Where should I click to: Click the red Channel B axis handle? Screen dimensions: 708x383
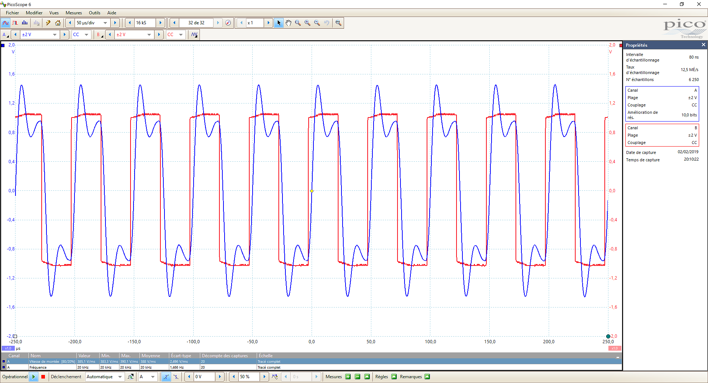(x=621, y=45)
